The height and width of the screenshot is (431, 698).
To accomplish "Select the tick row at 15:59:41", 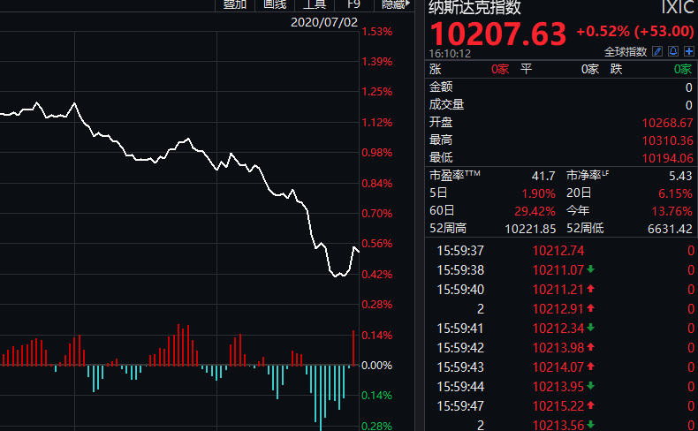I will pos(561,329).
